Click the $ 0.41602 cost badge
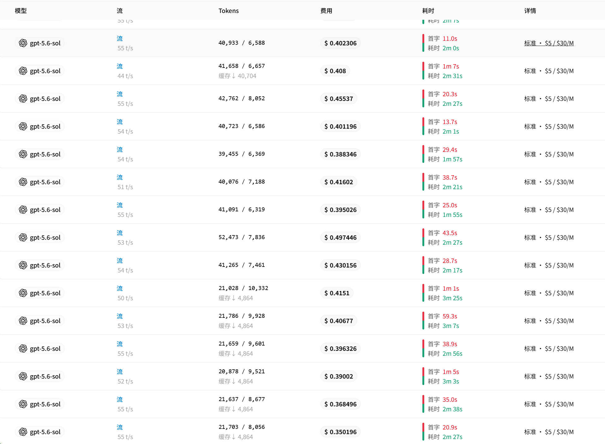 point(339,182)
